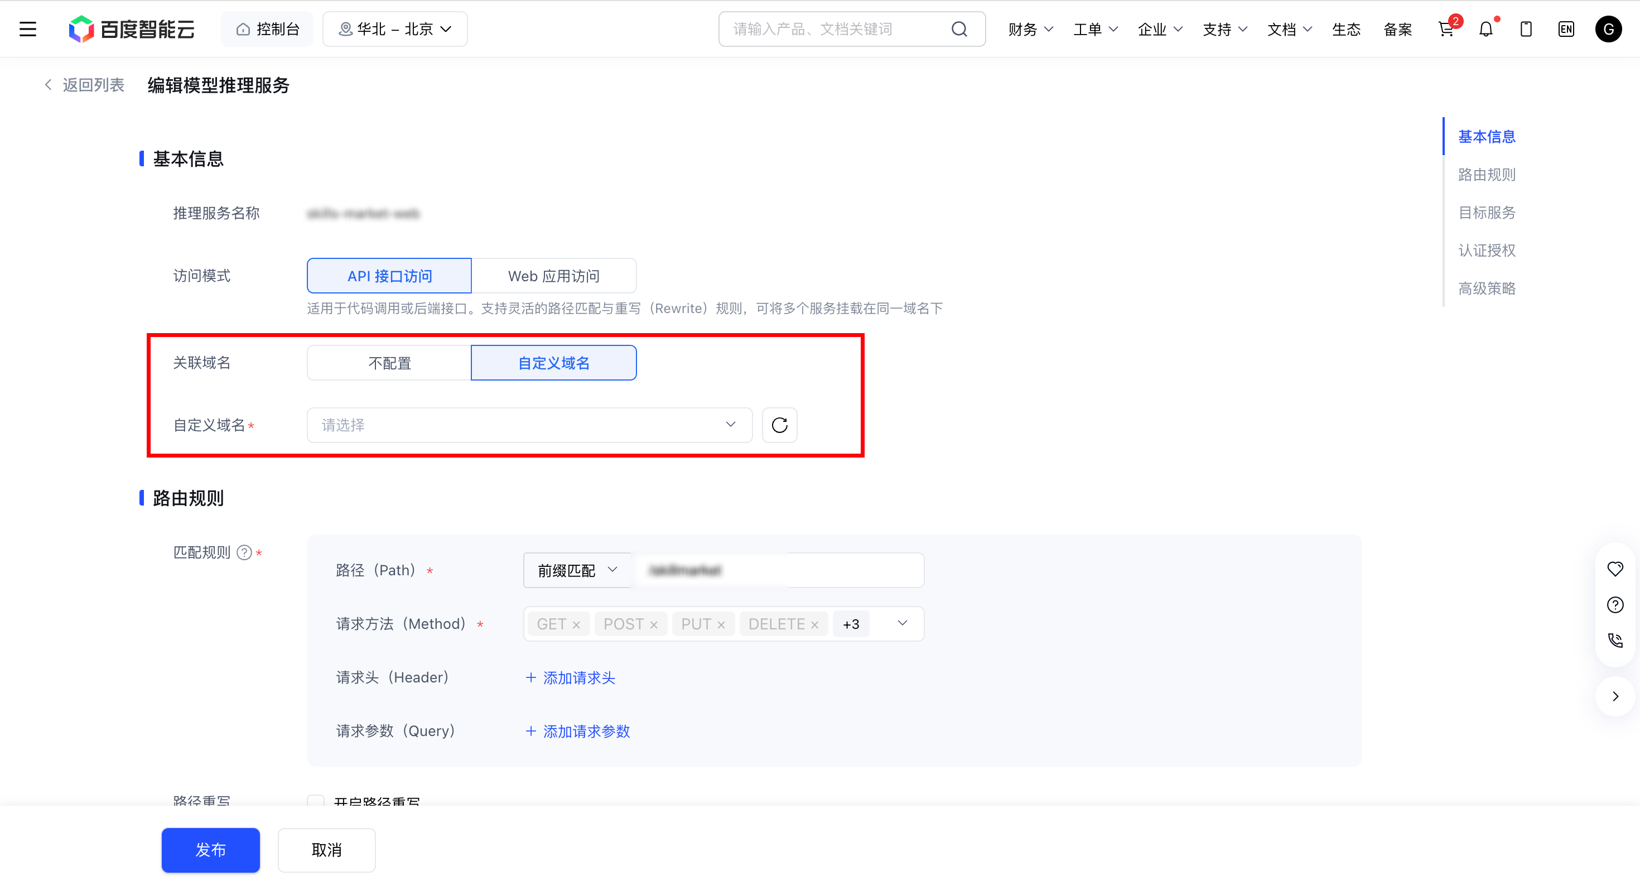This screenshot has width=1640, height=895.
Task: Switch language with the EN icon
Action: [x=1565, y=30]
